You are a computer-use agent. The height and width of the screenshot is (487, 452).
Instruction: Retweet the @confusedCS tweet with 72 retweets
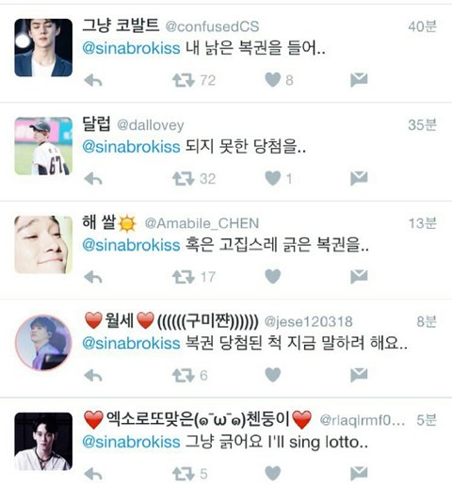(x=184, y=80)
